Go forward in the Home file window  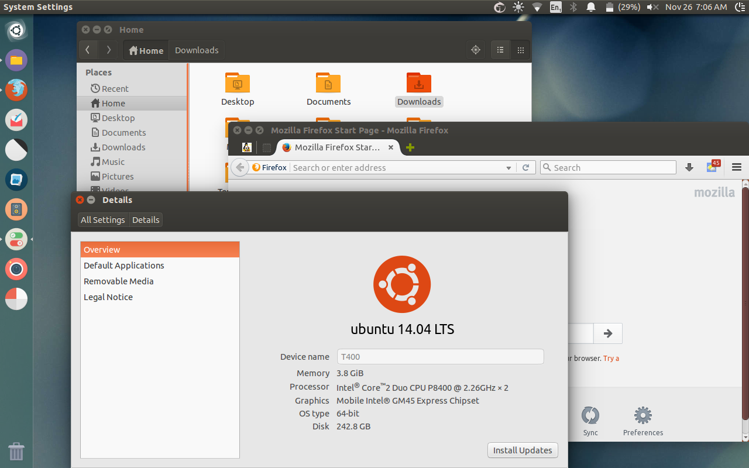108,50
